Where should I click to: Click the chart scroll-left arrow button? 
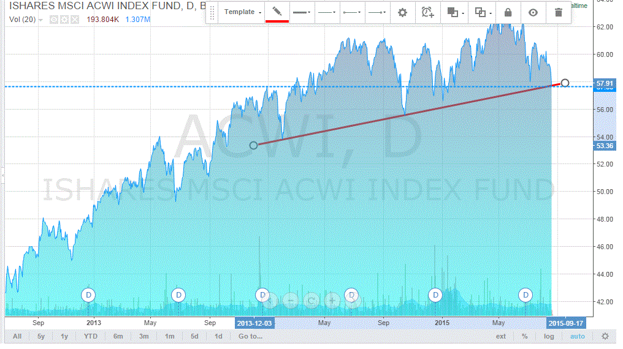(270, 301)
